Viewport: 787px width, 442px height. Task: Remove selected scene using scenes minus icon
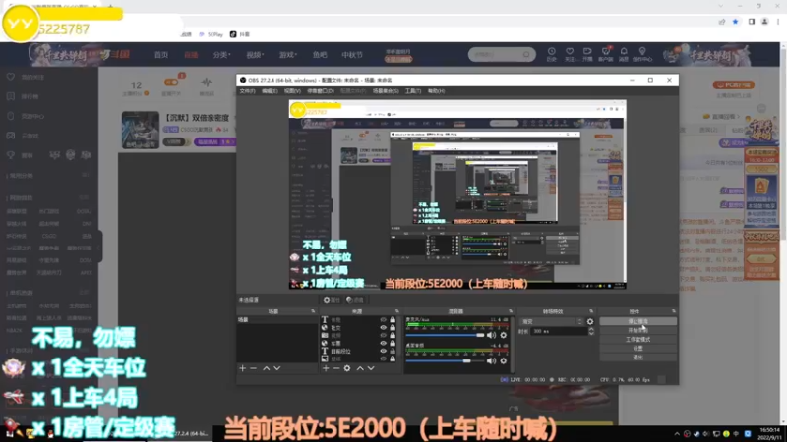click(253, 368)
